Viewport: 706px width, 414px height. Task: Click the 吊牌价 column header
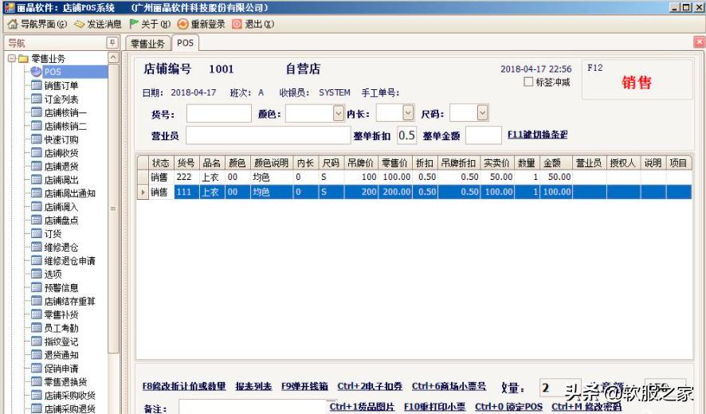360,163
